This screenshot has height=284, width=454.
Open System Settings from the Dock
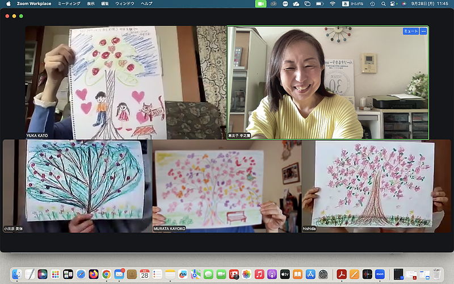click(x=323, y=274)
